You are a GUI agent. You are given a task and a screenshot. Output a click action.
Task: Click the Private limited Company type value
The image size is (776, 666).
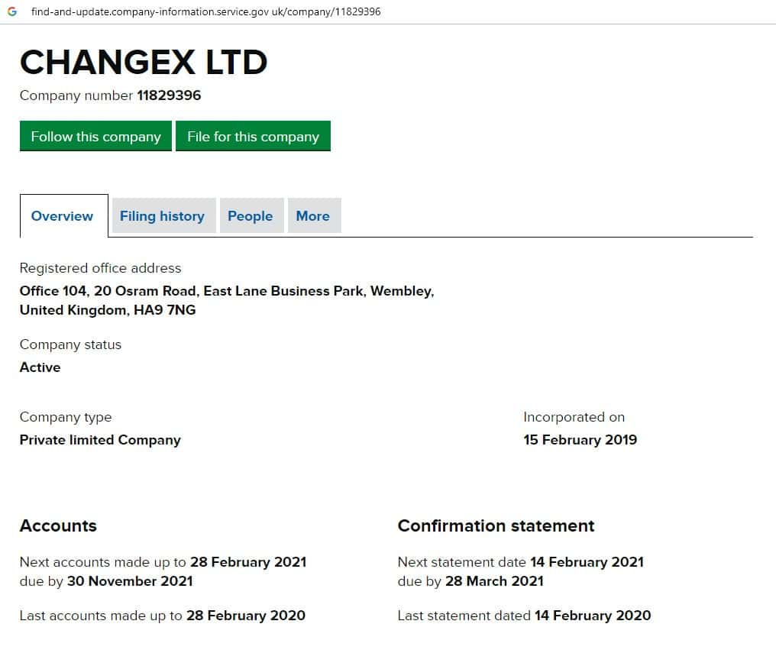click(100, 440)
